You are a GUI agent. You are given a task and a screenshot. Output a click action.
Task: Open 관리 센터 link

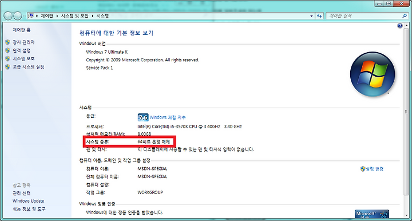tap(22, 193)
